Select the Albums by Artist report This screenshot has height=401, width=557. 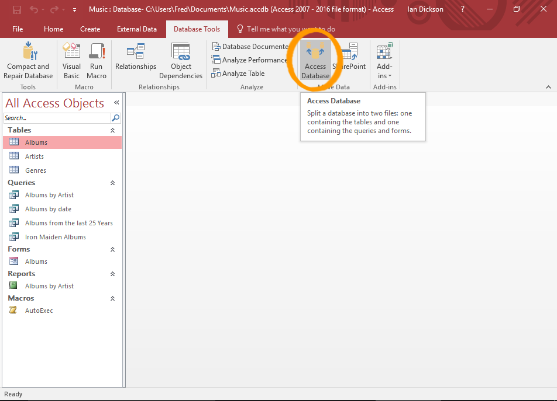click(62, 286)
